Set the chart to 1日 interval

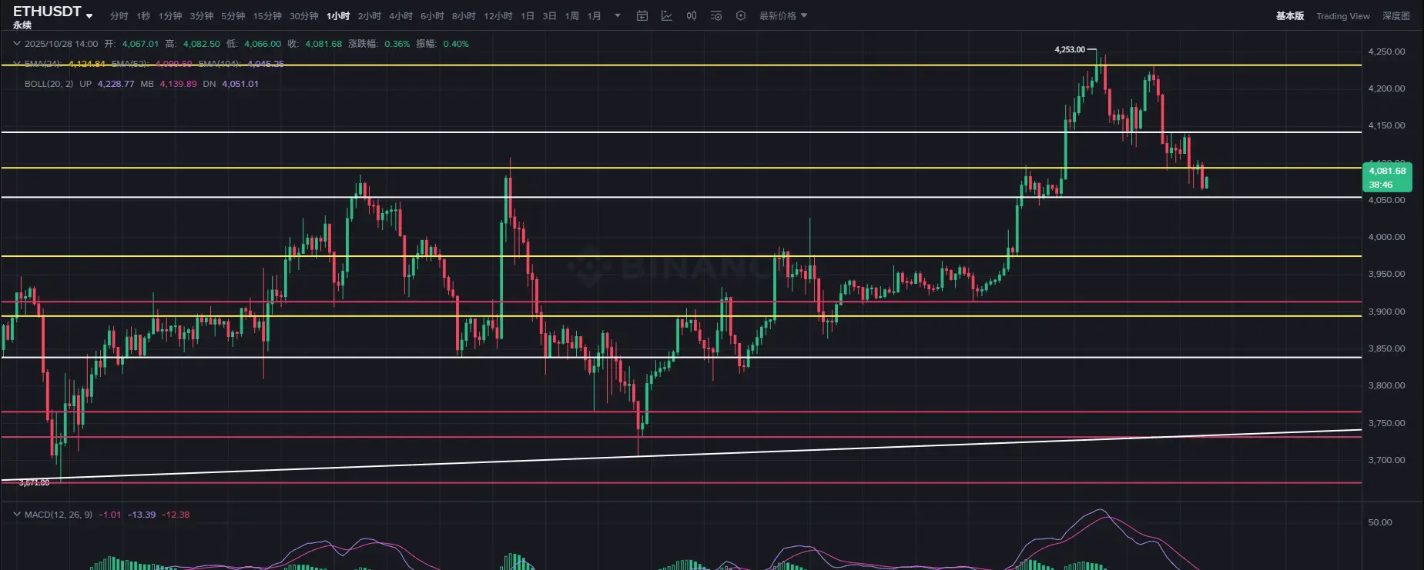pos(528,16)
